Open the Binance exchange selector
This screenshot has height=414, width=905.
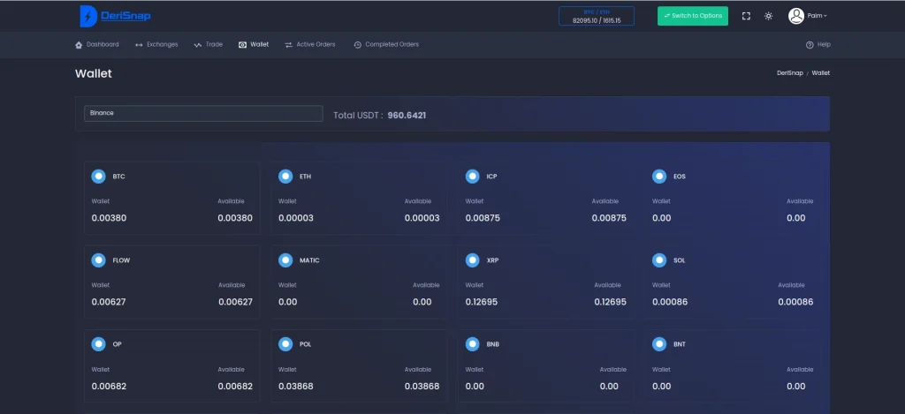[203, 113]
